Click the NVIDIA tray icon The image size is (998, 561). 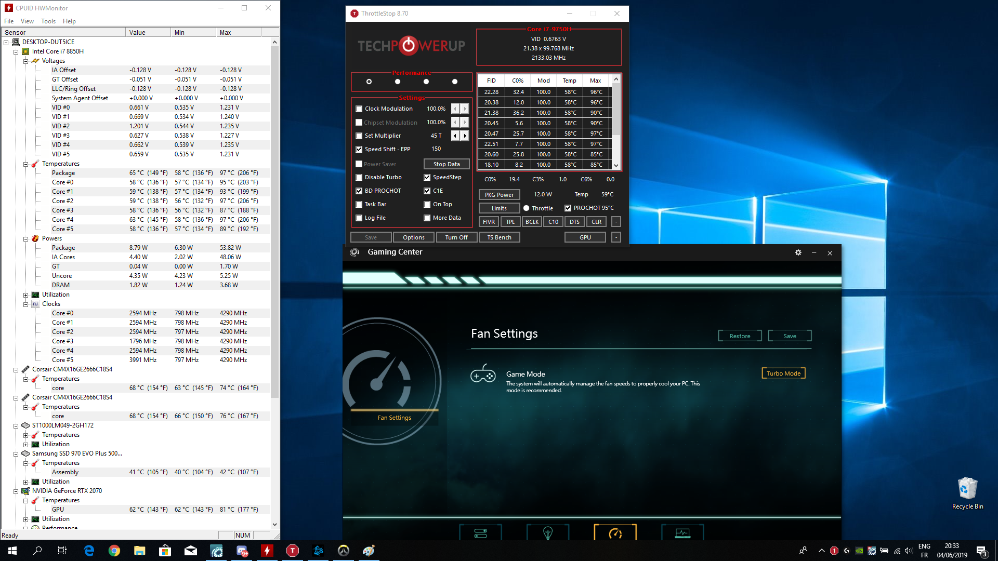point(859,551)
